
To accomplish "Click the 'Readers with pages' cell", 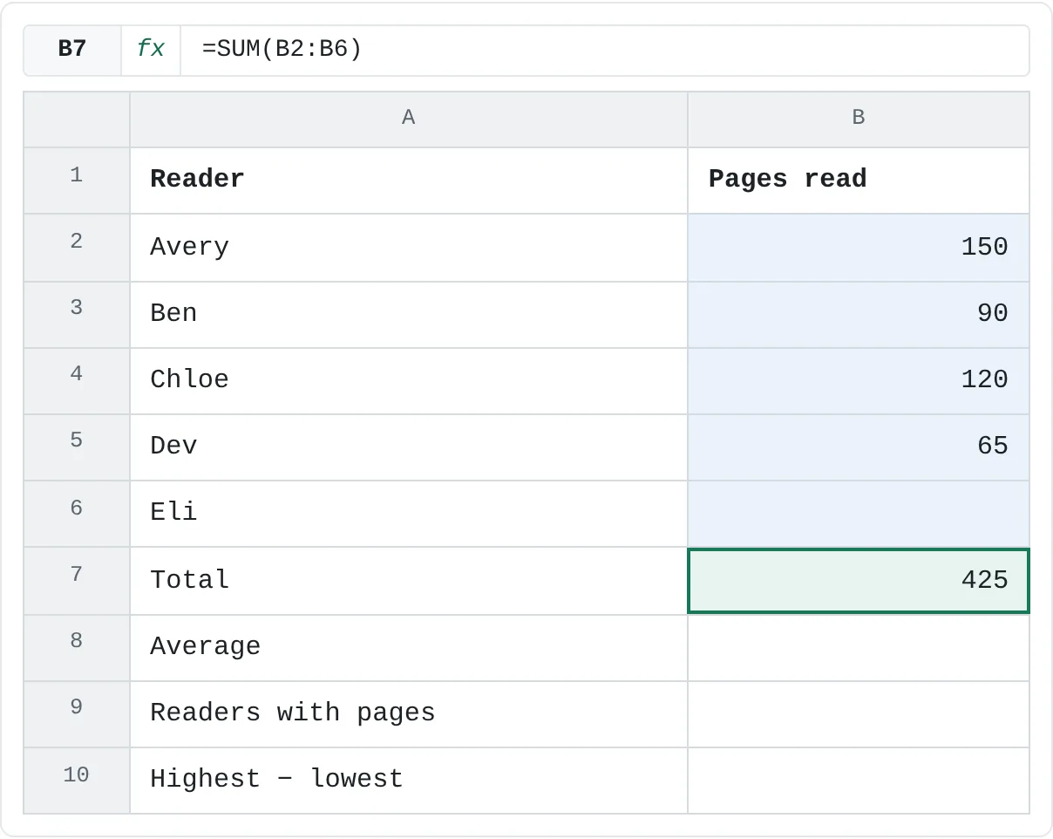I will [x=408, y=713].
